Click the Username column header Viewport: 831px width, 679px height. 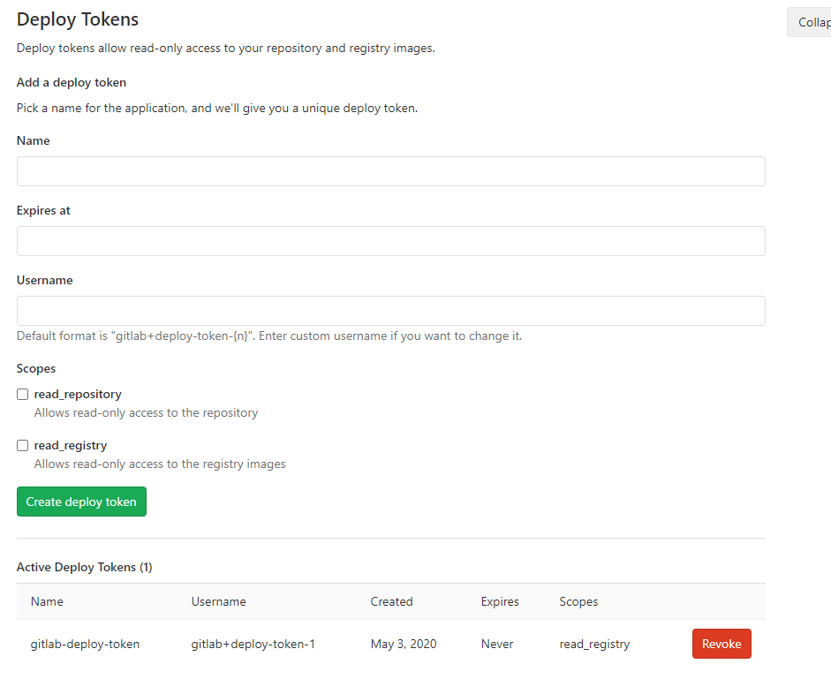tap(218, 601)
